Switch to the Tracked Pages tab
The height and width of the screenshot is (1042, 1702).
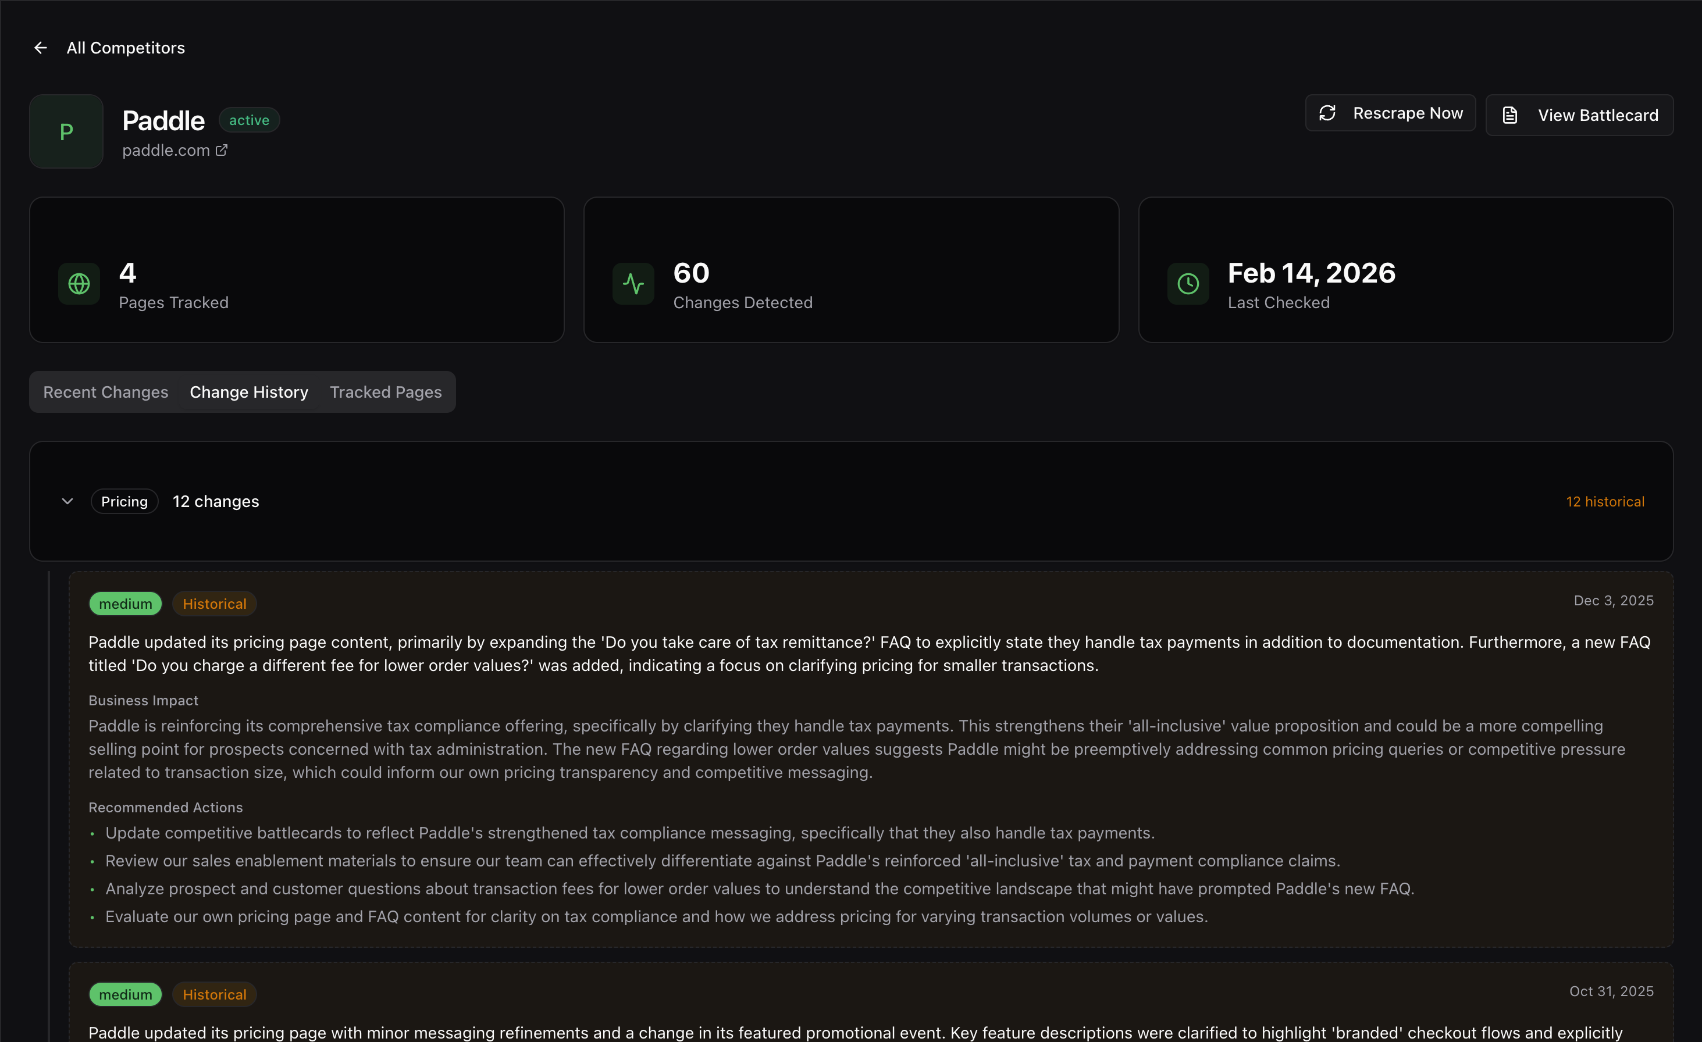(386, 391)
